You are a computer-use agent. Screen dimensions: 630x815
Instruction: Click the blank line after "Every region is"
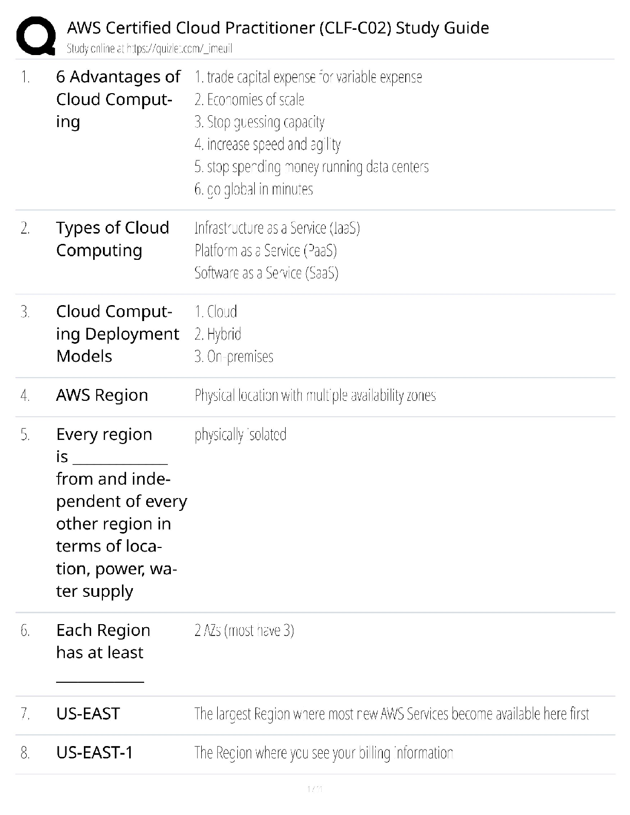pyautogui.click(x=120, y=459)
